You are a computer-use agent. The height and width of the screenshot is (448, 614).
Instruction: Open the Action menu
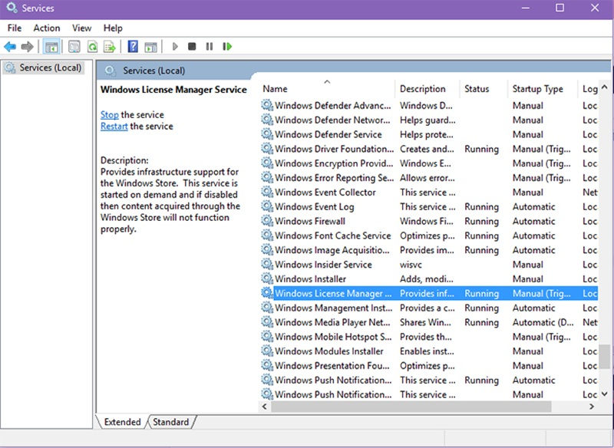46,28
